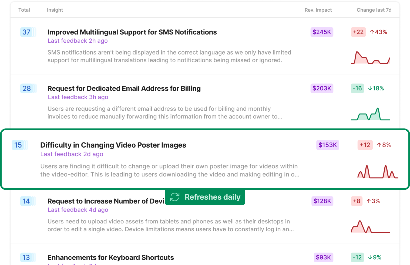410x265 pixels.
Task: Click the up arrow 43% change indicator
Action: 378,32
